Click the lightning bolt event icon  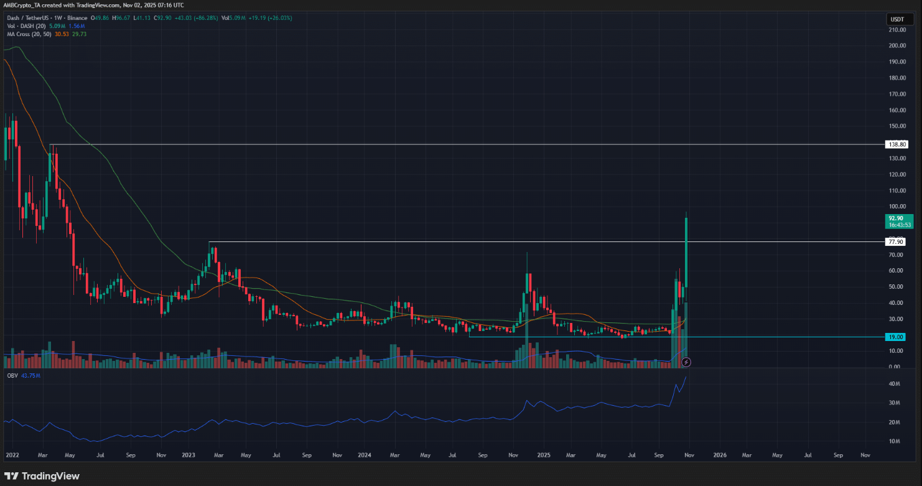click(x=686, y=362)
